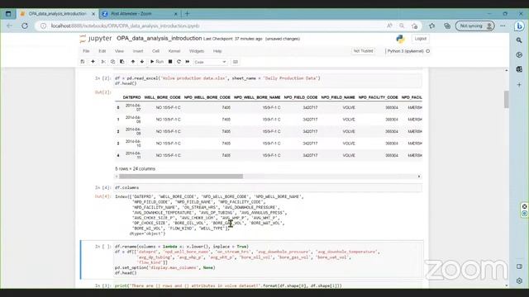Image resolution: width=529 pixels, height=297 pixels.
Task: Click the Python logo icon
Action: pos(400,39)
